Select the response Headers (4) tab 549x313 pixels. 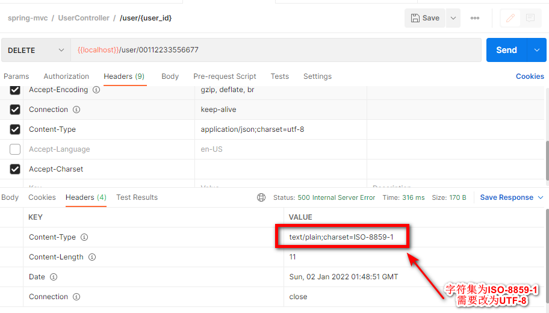click(x=85, y=197)
